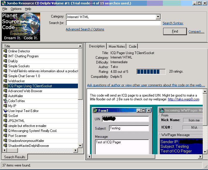Click description pane scroll up arrow
This screenshot has width=208, height=170.
pyautogui.click(x=205, y=91)
